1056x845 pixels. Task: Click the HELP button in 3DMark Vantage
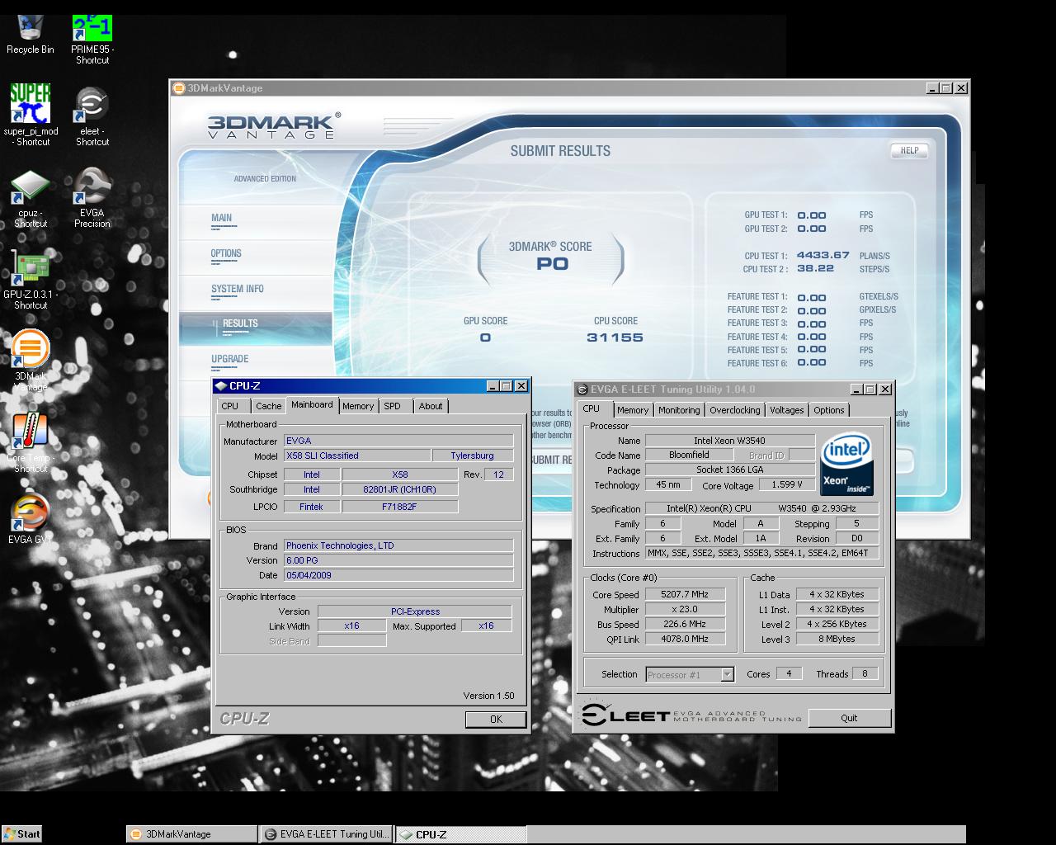(x=909, y=151)
